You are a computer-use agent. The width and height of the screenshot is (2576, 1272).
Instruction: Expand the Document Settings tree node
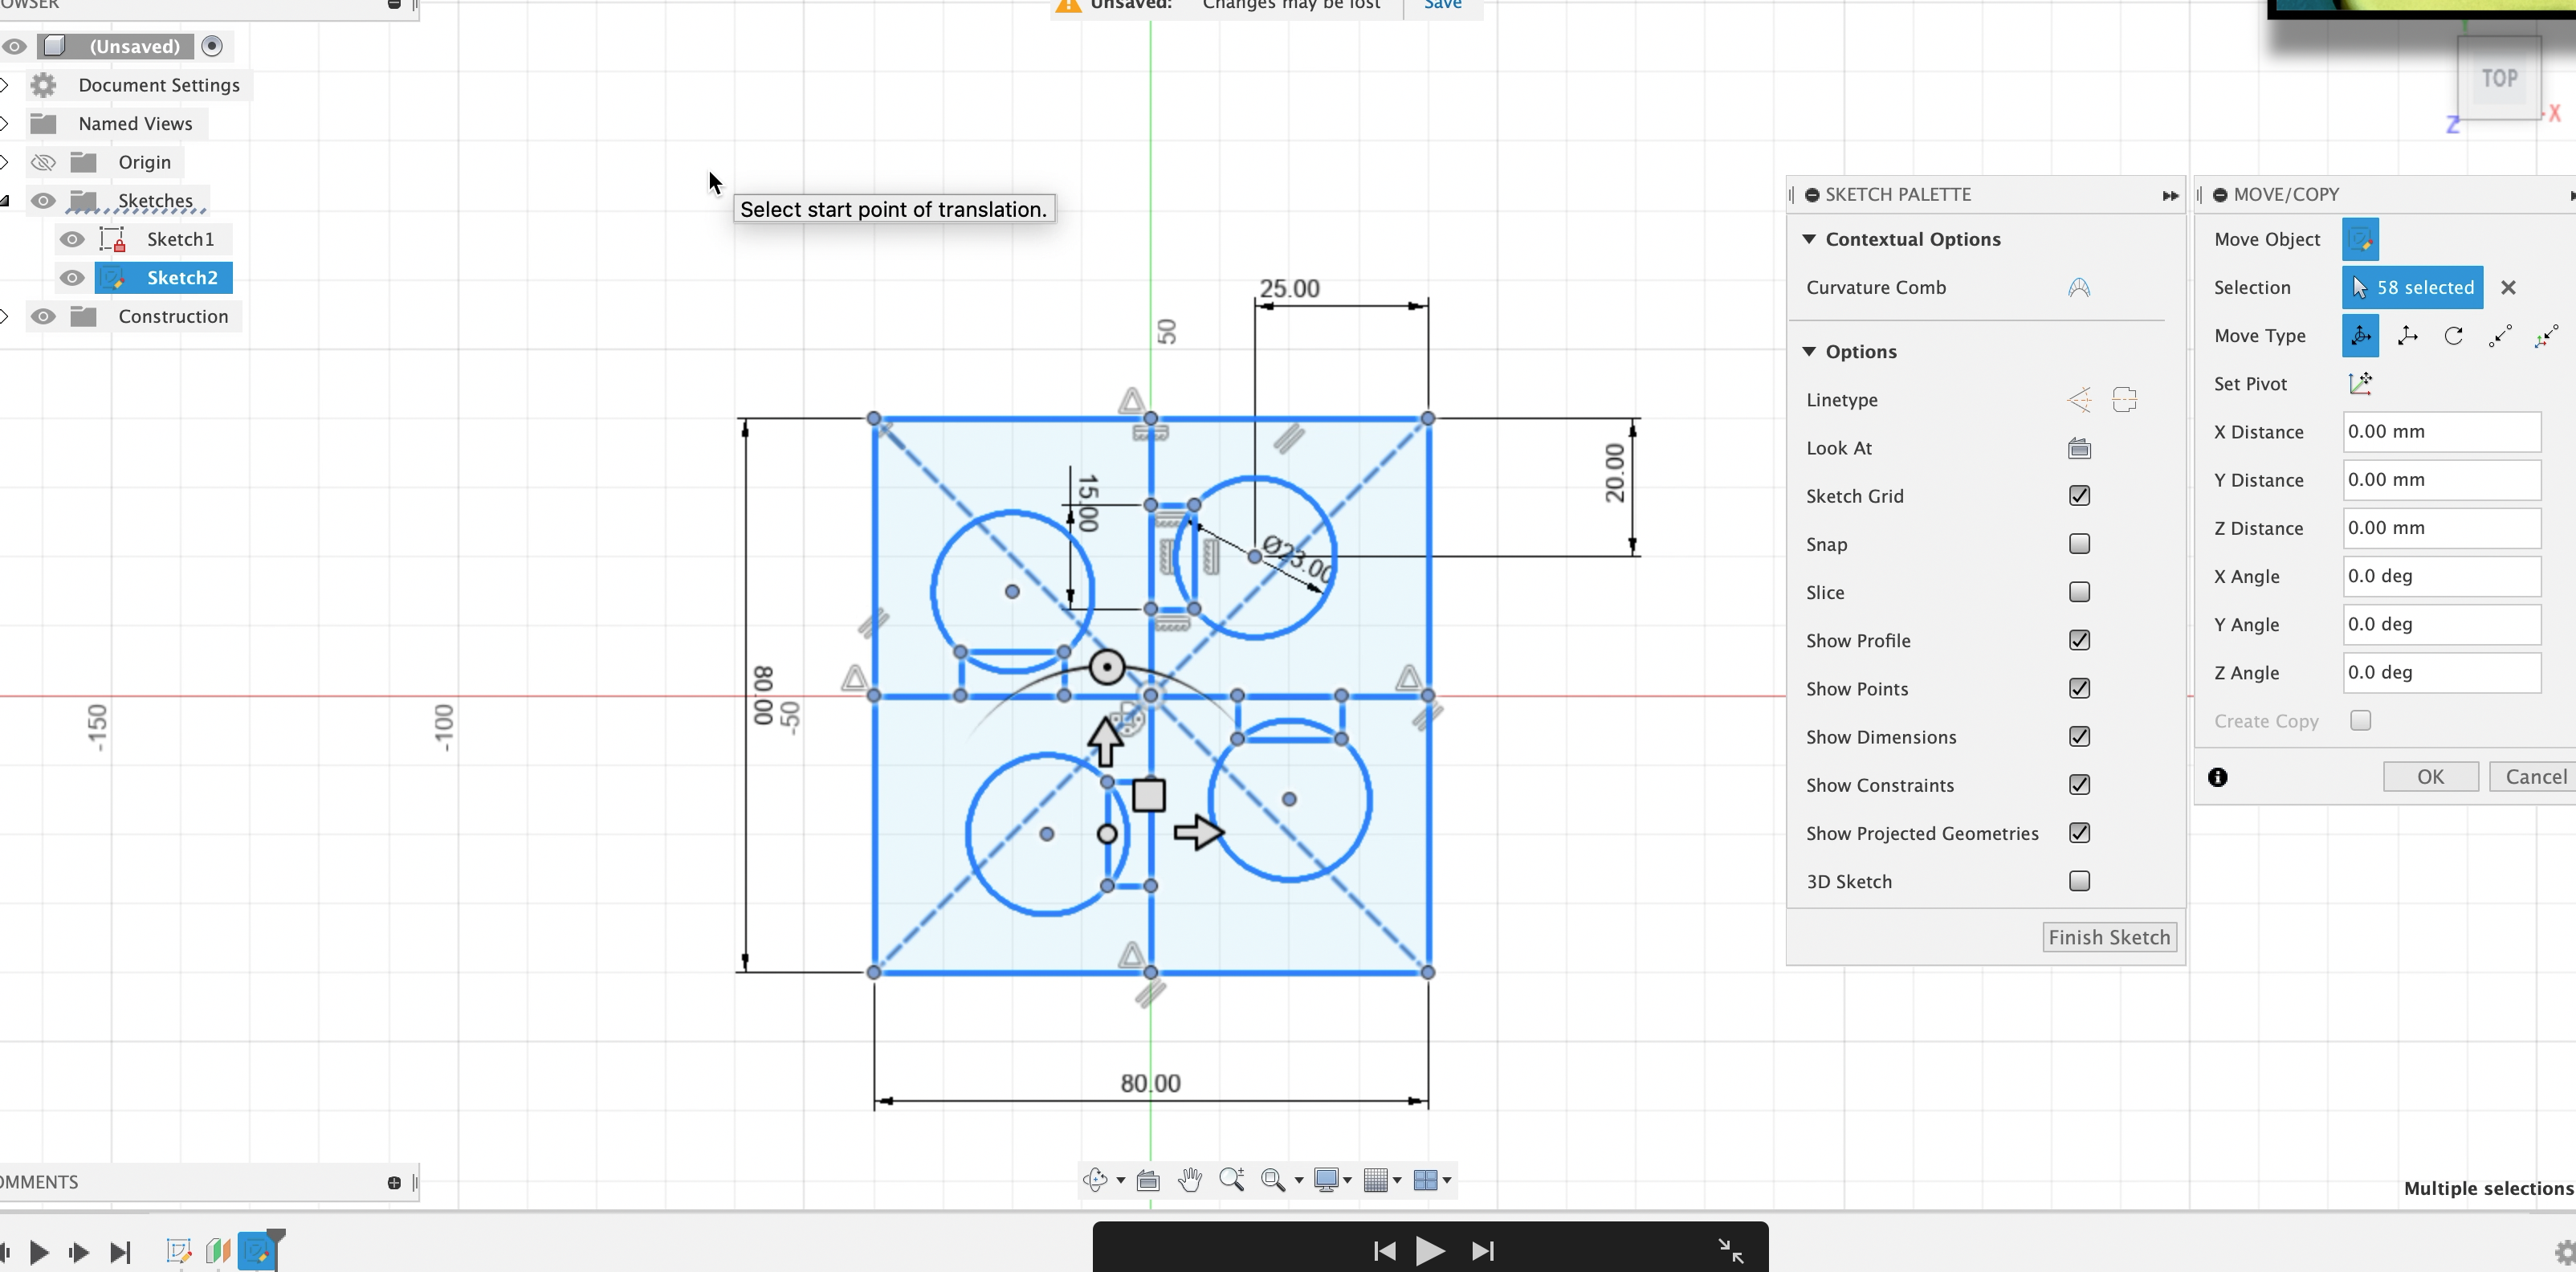pos(5,85)
